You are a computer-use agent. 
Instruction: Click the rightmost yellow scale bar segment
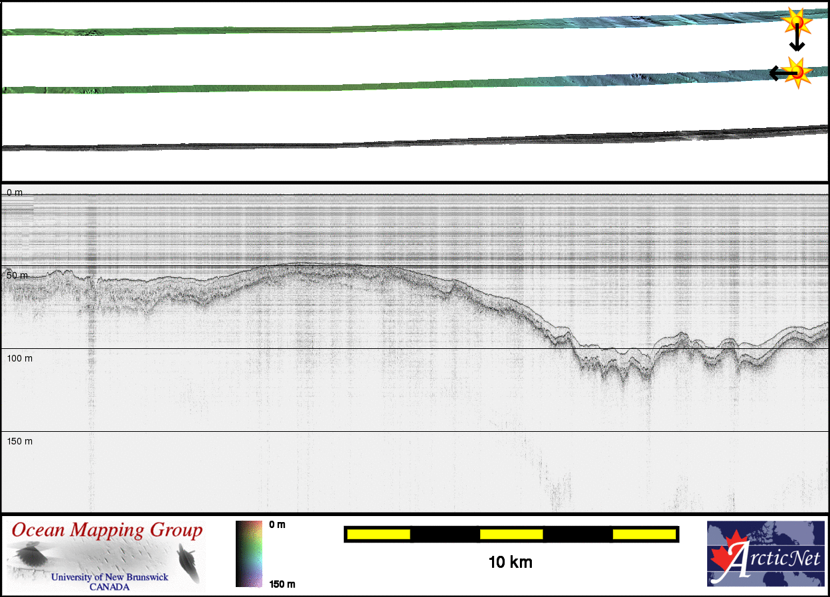coord(643,534)
